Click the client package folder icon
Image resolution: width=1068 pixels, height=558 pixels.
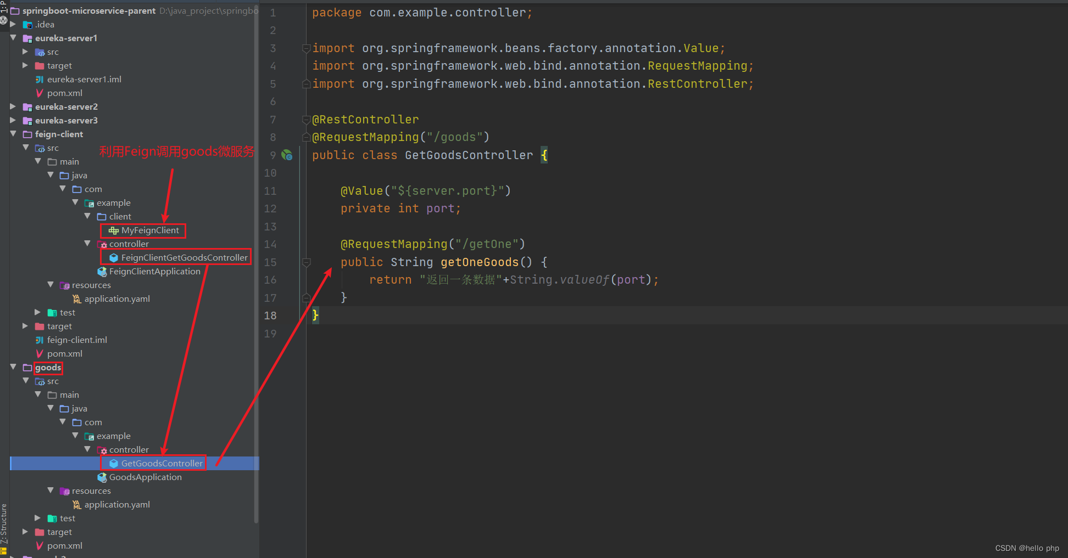click(x=102, y=217)
